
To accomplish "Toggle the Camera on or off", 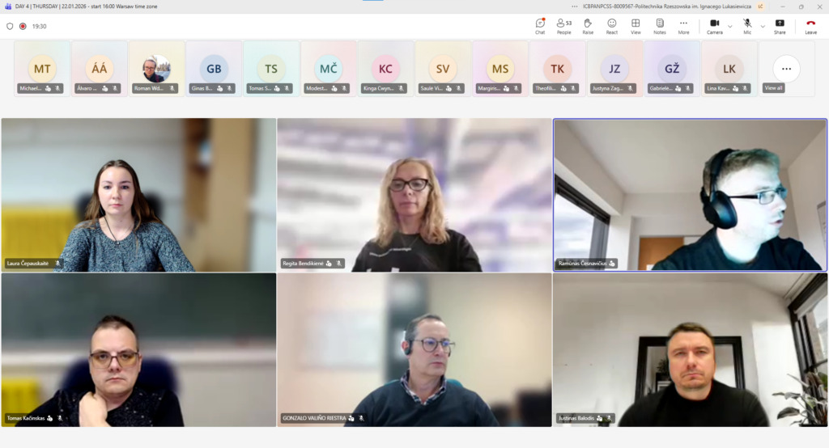I will tap(714, 26).
